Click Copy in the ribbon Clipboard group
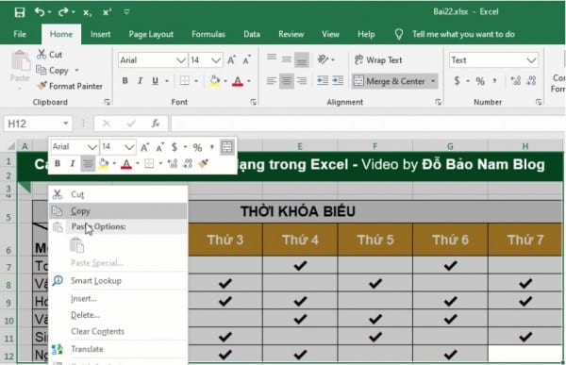Screen dimensions: 566x365 point(53,71)
